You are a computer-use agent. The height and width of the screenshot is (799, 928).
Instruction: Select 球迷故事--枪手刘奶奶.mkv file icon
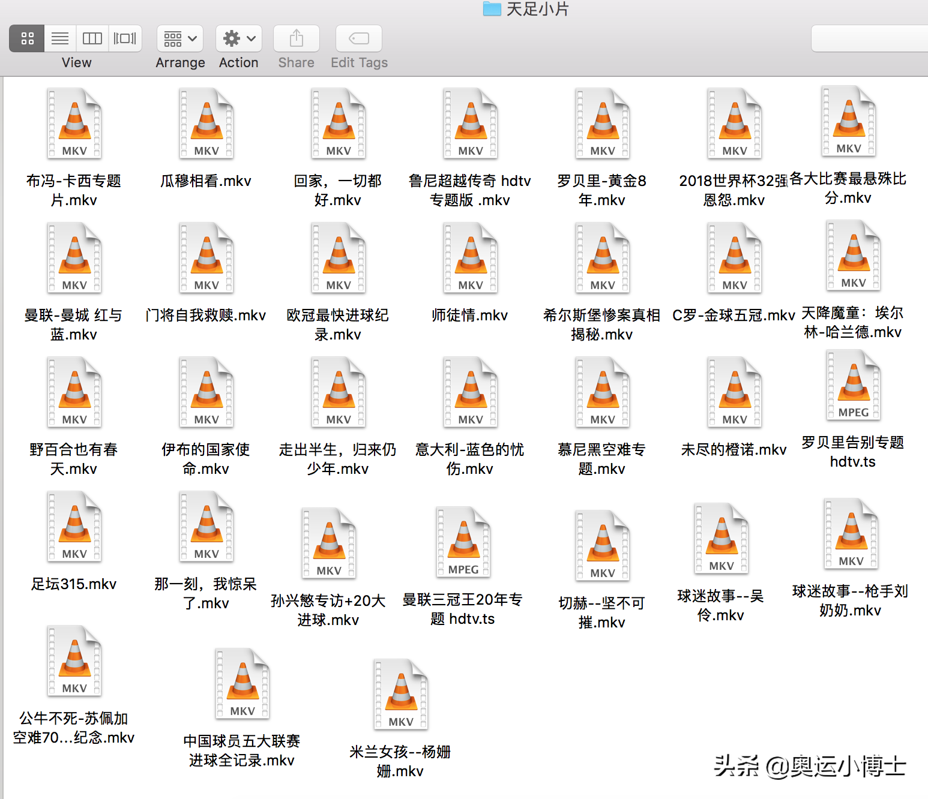tap(851, 534)
